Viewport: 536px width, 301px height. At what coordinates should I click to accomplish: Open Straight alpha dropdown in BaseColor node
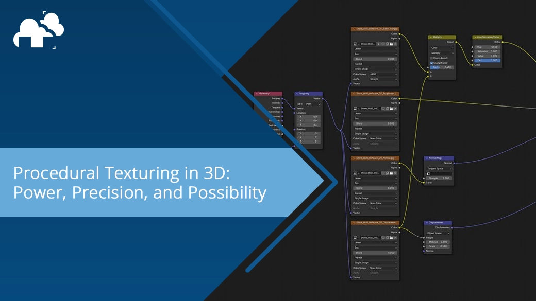point(383,79)
